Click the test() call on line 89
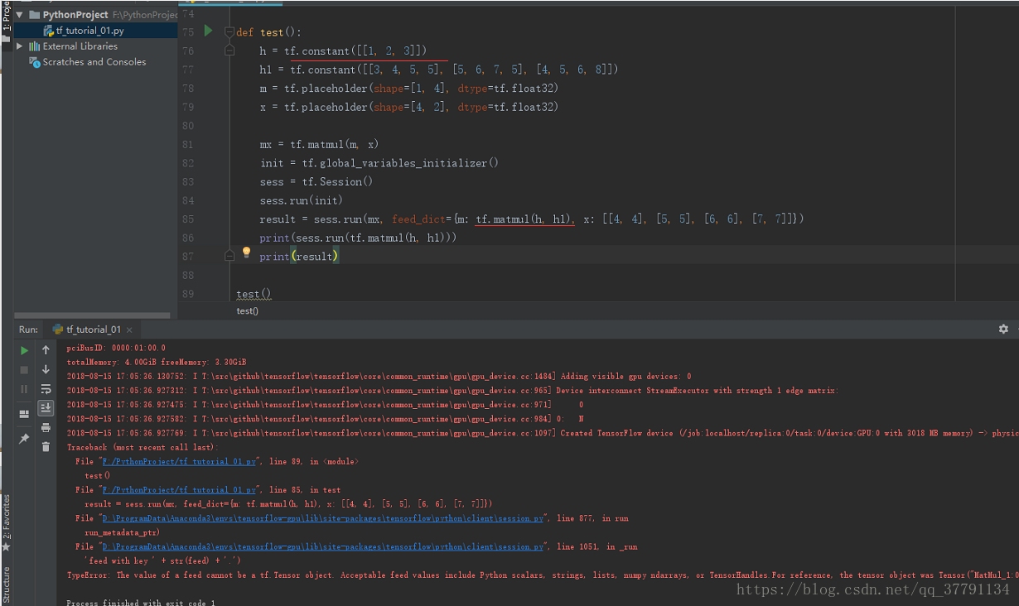This screenshot has height=606, width=1019. pos(254,294)
